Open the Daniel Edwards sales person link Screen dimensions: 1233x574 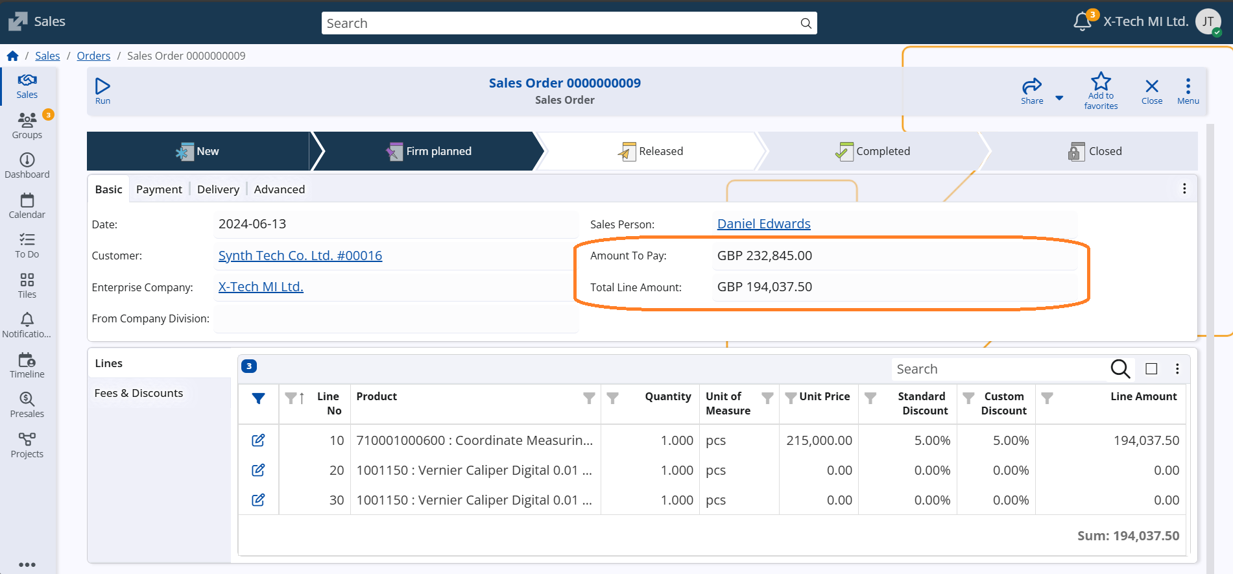click(763, 224)
